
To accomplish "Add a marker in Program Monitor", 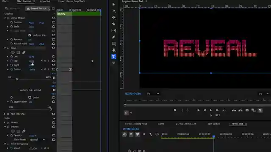I will click(175, 110).
